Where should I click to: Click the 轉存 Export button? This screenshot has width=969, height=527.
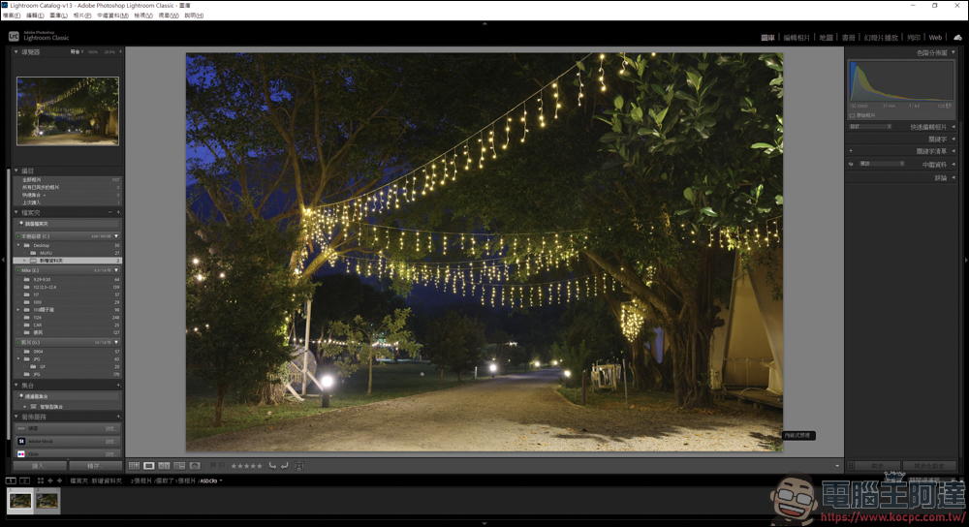pos(94,466)
